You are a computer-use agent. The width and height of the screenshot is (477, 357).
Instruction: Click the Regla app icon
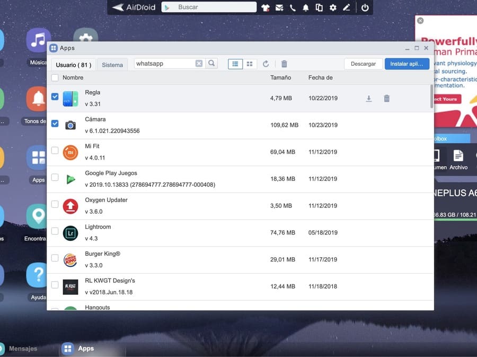click(70, 99)
